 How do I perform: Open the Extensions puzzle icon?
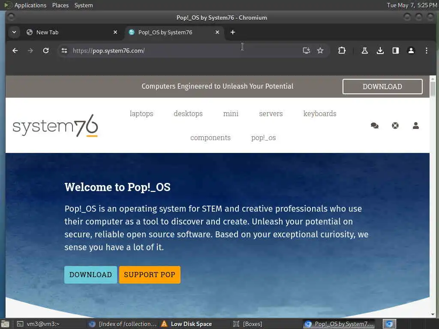pos(342,51)
